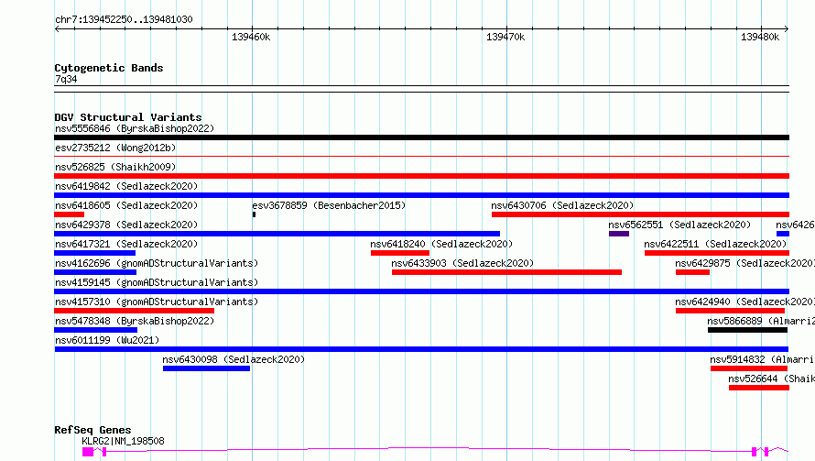Open the nsv5478348 (ByrskaBishop2022) label
Image resolution: width=815 pixels, height=461 pixels.
(x=135, y=321)
